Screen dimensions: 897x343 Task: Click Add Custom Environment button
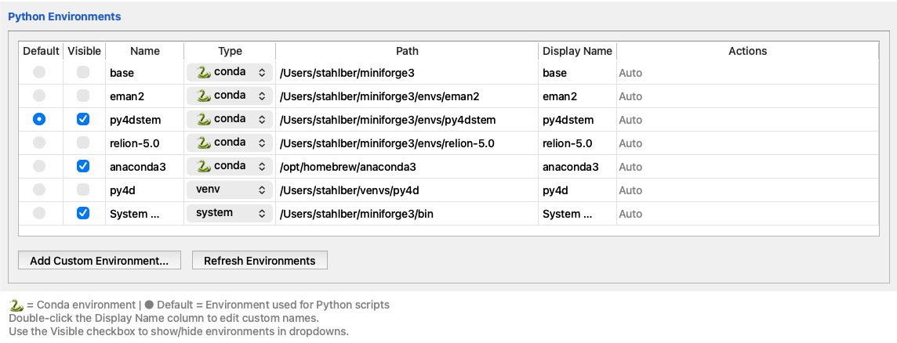100,261
